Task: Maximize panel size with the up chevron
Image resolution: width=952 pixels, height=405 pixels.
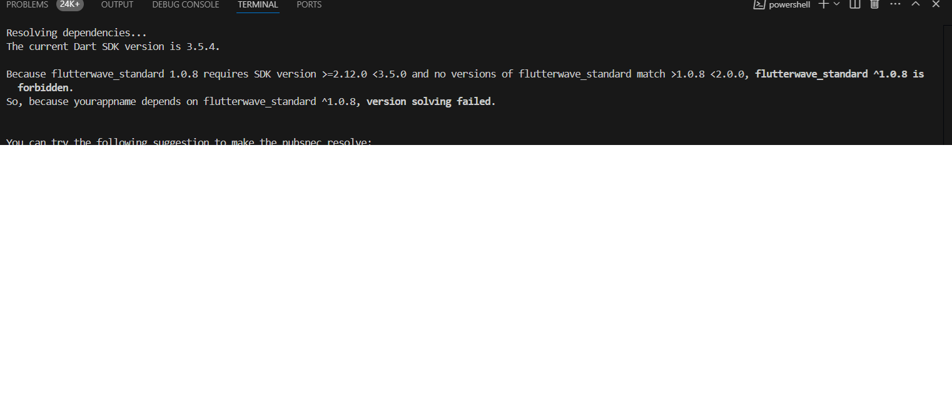Action: tap(916, 4)
